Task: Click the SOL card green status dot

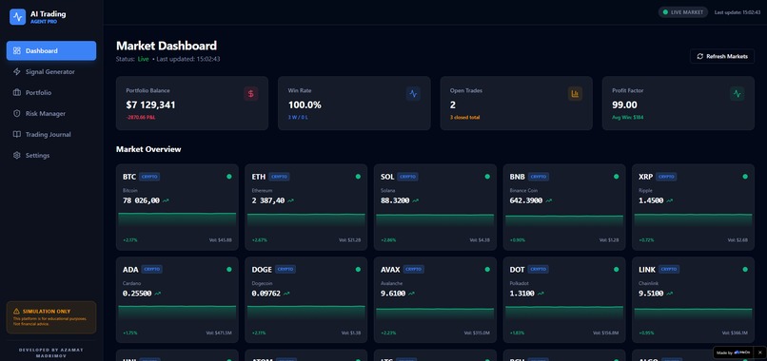Action: [487, 177]
